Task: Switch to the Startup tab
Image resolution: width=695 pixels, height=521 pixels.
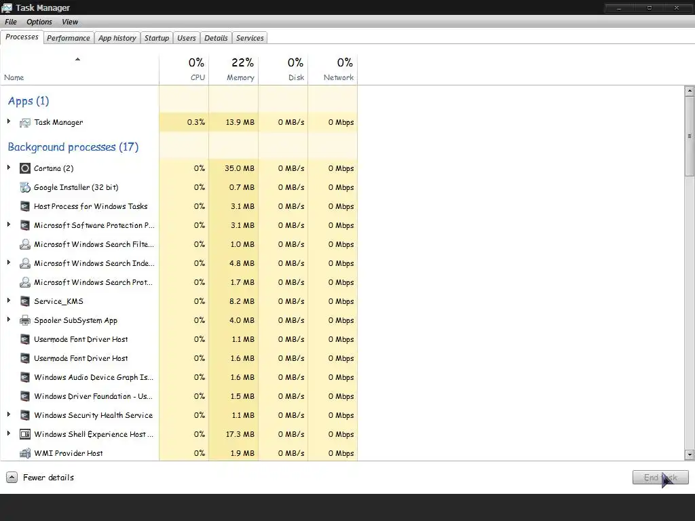Action: (x=157, y=38)
